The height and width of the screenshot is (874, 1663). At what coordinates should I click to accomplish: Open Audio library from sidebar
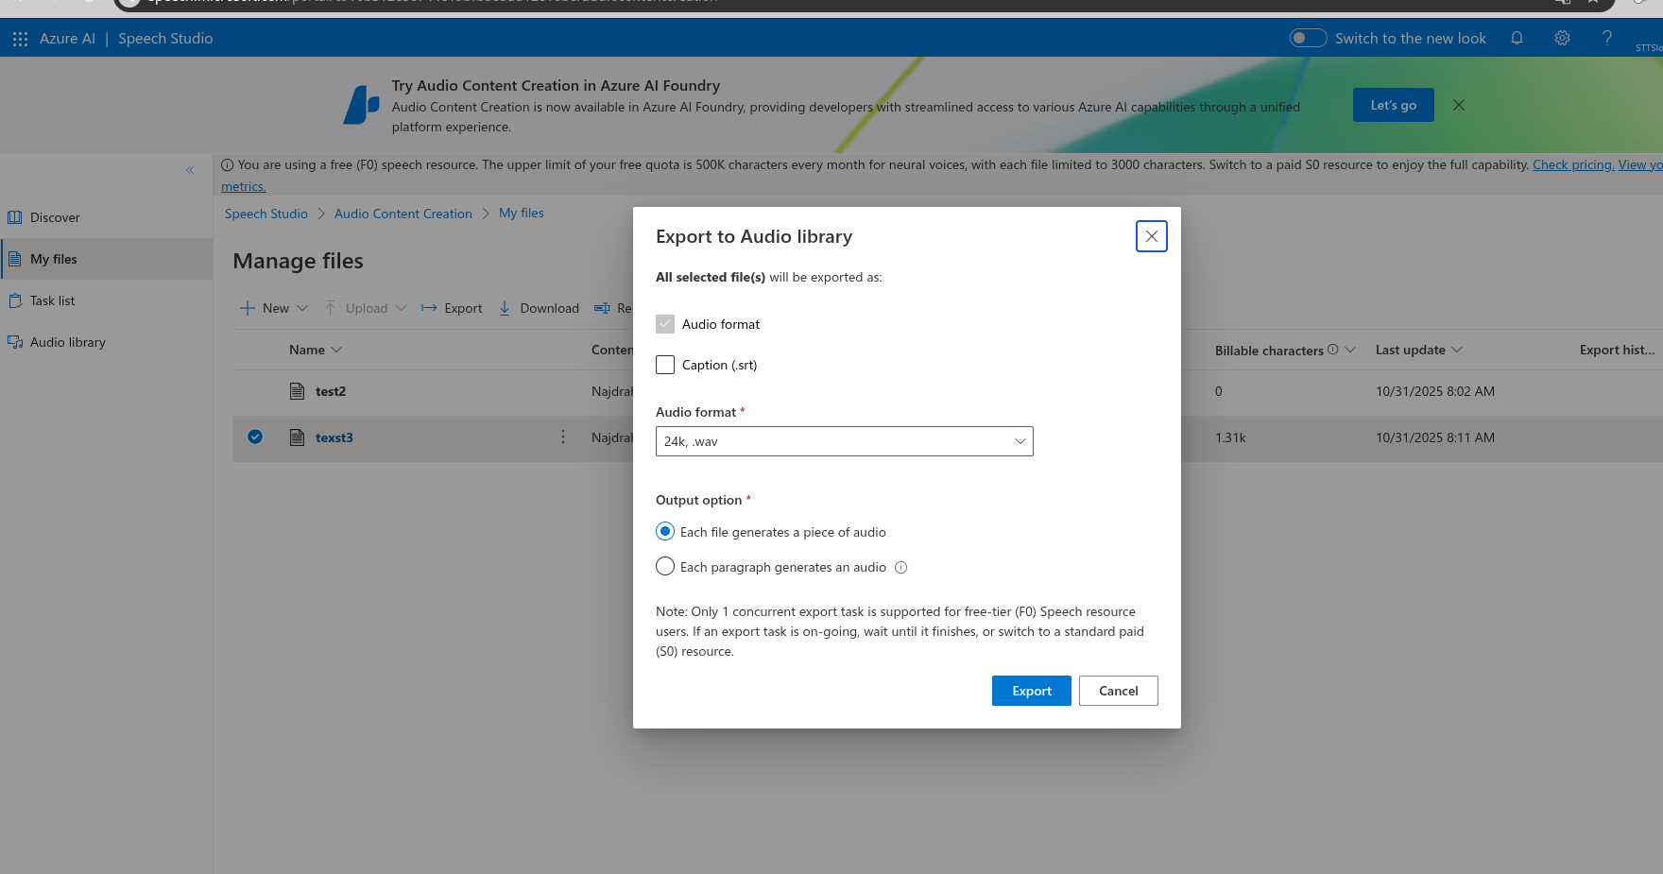click(67, 342)
